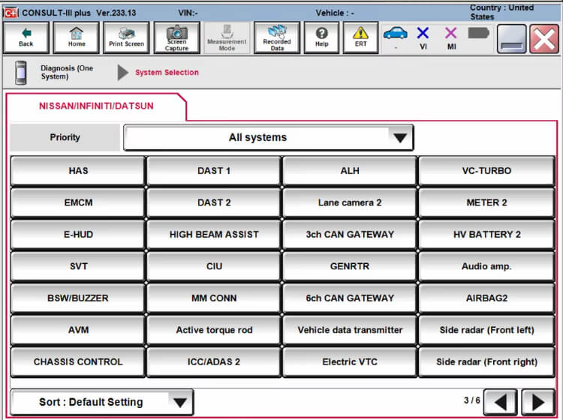This screenshot has height=420, width=563.
Task: Open the AVM system
Action: [x=78, y=330]
